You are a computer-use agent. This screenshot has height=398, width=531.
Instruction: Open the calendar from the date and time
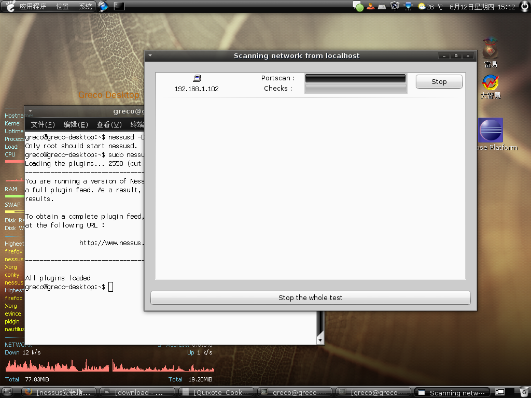482,7
